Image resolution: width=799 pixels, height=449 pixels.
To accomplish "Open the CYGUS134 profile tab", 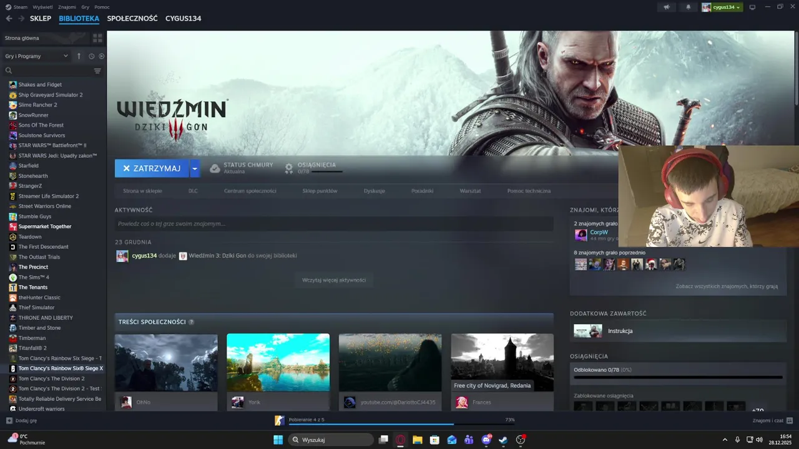I will (x=184, y=19).
